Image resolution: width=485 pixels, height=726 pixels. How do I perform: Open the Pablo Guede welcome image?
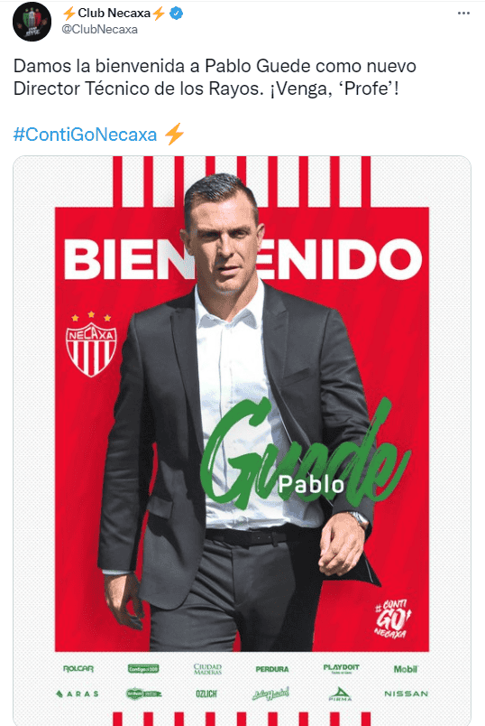tap(242, 441)
